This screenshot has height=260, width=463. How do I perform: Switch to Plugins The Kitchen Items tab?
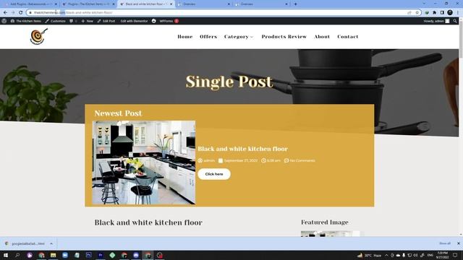(x=88, y=4)
